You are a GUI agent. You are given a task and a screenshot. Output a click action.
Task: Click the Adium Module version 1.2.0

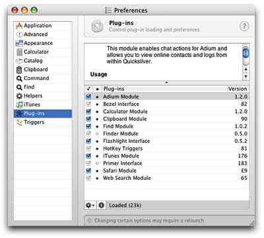tap(241, 97)
